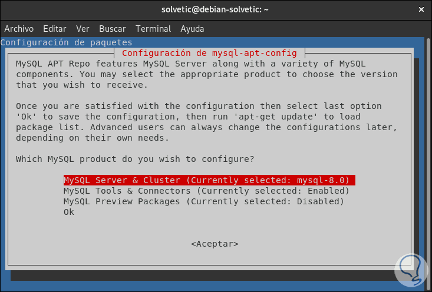Open the Buscar menu
The width and height of the screenshot is (432, 292).
pos(112,29)
